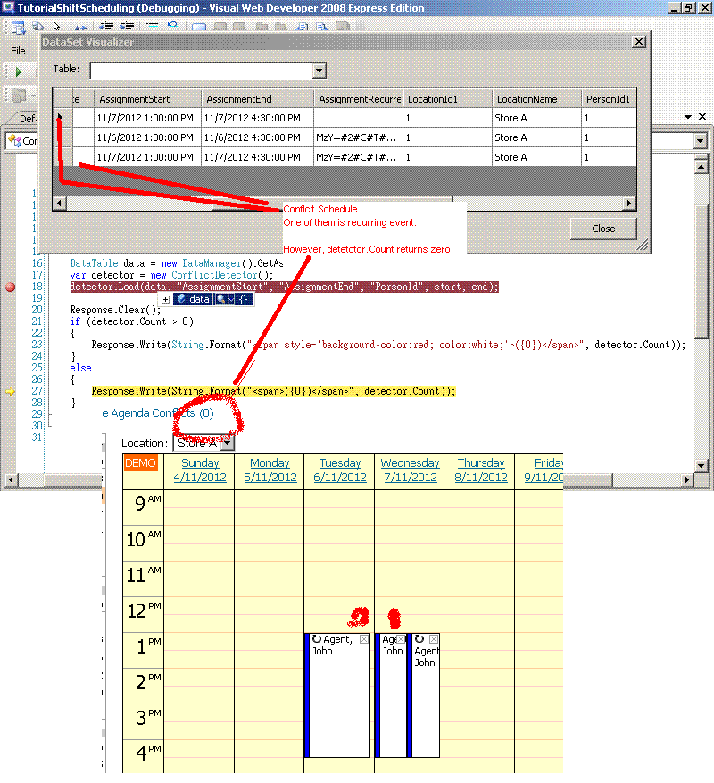Close the editor document with the X
This screenshot has width=714, height=783.
pos(702,116)
